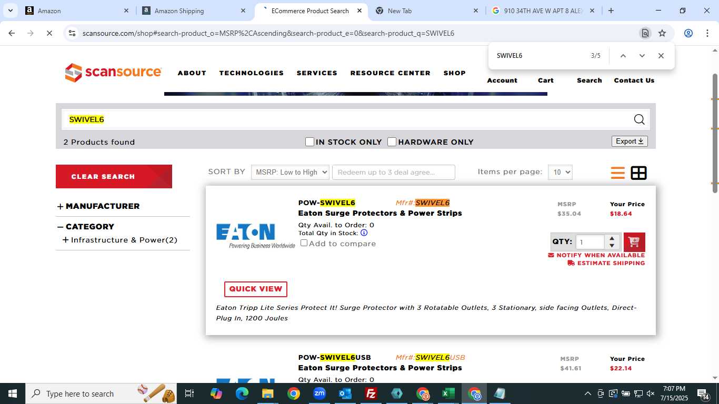Close the find-in-page bar
The width and height of the screenshot is (719, 404).
661,56
